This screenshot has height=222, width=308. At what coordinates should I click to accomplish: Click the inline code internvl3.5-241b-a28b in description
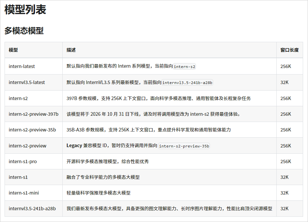187,83
